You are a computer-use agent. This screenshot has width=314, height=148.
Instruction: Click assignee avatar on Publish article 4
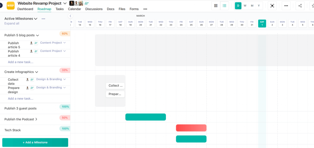point(31,51)
